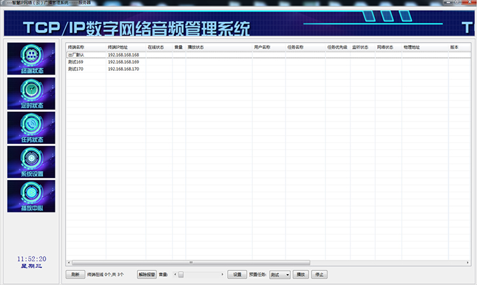Expand the 预置任务 preset task dropdown
The image size is (477, 285).
(287, 275)
